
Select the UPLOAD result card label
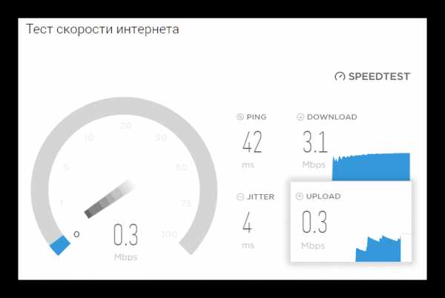[x=323, y=196]
